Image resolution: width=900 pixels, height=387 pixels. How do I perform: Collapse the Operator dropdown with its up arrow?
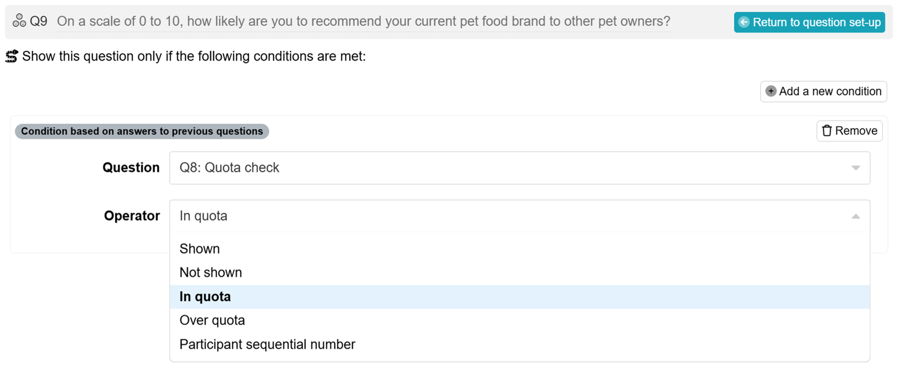point(855,215)
